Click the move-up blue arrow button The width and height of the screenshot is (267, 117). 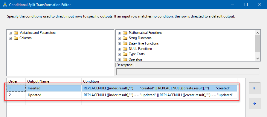(254, 88)
